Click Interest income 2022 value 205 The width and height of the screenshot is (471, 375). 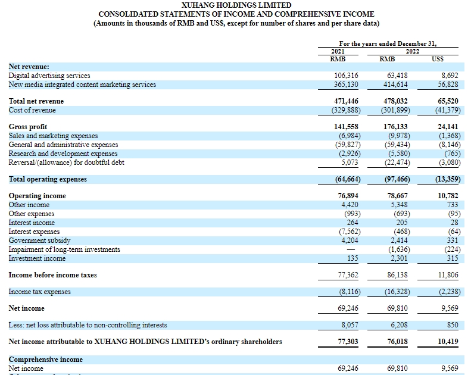[x=402, y=223]
